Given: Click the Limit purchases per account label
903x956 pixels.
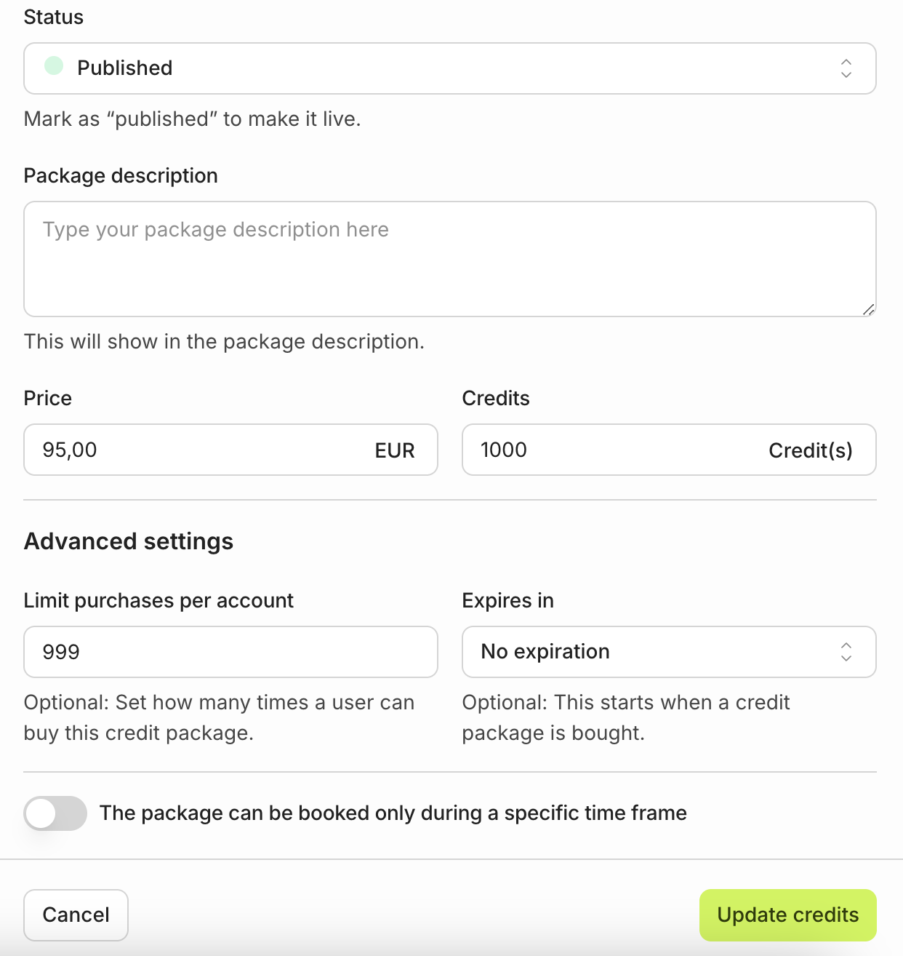Looking at the screenshot, I should [x=158, y=600].
